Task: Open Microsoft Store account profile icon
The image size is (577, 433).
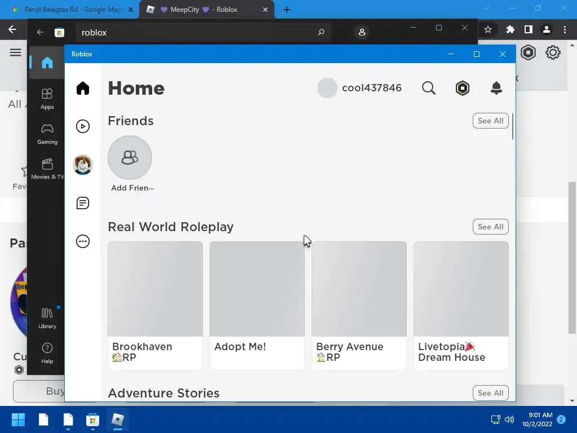Action: (362, 32)
